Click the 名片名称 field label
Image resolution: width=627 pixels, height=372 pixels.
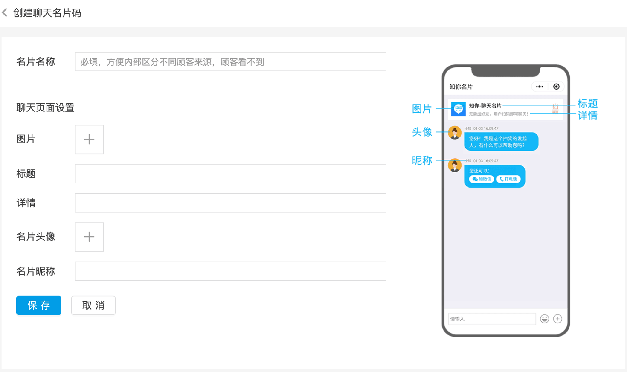tap(36, 62)
